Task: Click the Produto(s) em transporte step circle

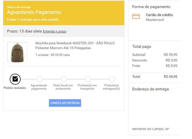Action: click(x=88, y=79)
